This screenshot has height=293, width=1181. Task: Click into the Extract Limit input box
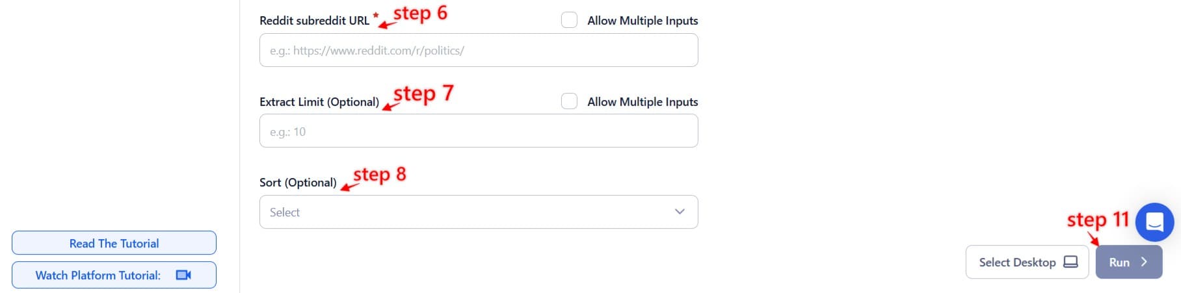[x=478, y=131]
